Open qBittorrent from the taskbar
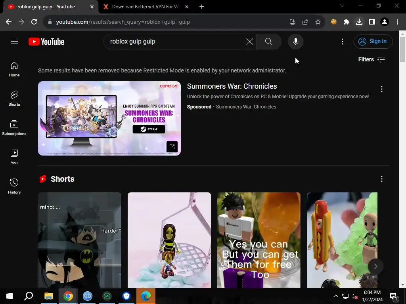The width and height of the screenshot is (406, 304). [88, 296]
